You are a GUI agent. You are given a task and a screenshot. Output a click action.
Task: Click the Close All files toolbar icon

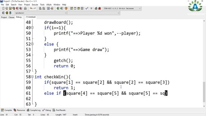pos(21,8)
